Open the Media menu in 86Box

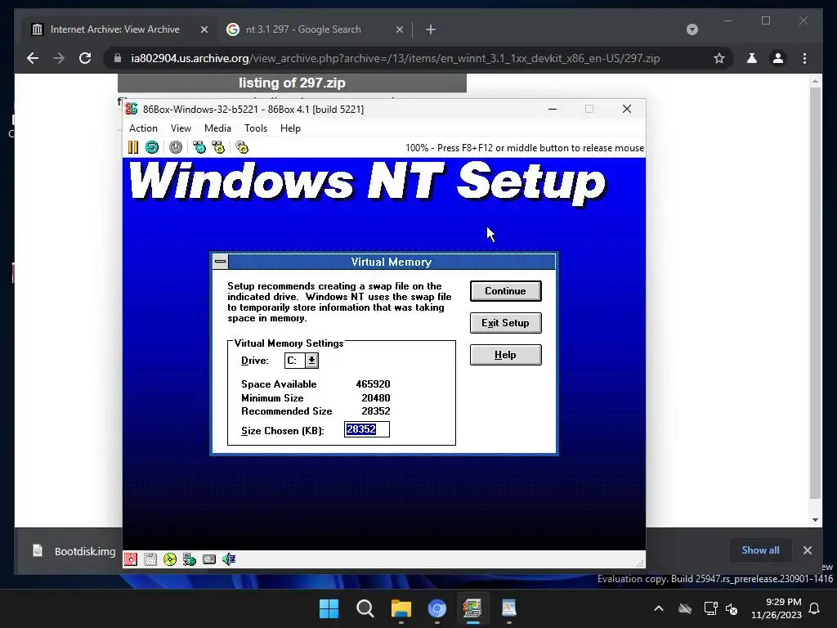pyautogui.click(x=217, y=128)
